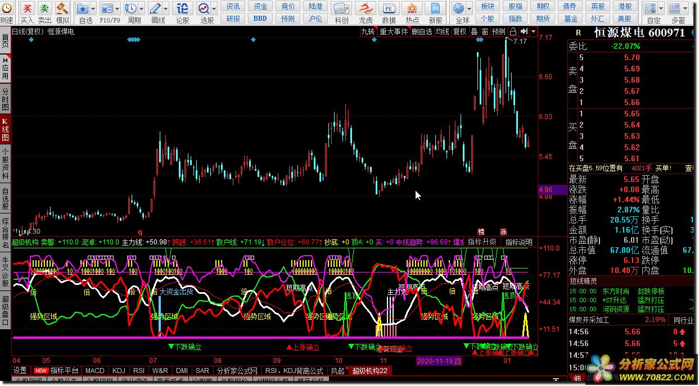Toggle the 叠 overlay button
The image size is (699, 386).
(474, 32)
